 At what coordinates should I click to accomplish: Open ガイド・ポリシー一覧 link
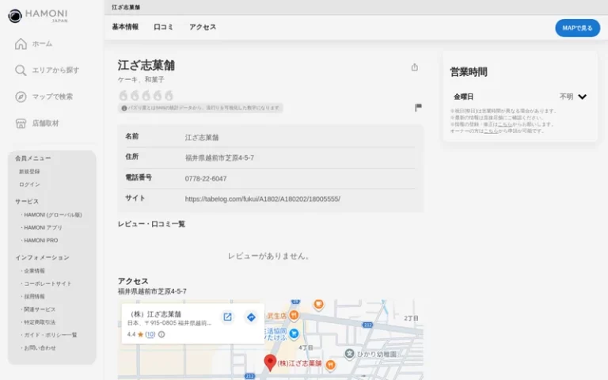click(x=51, y=335)
